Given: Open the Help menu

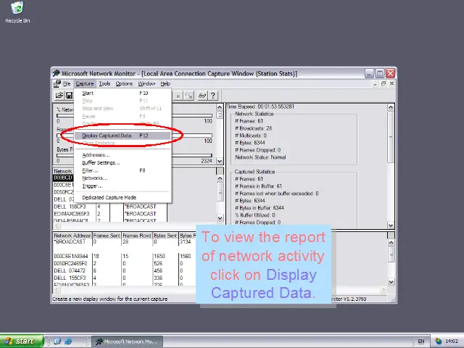Looking at the screenshot, I should (x=165, y=84).
